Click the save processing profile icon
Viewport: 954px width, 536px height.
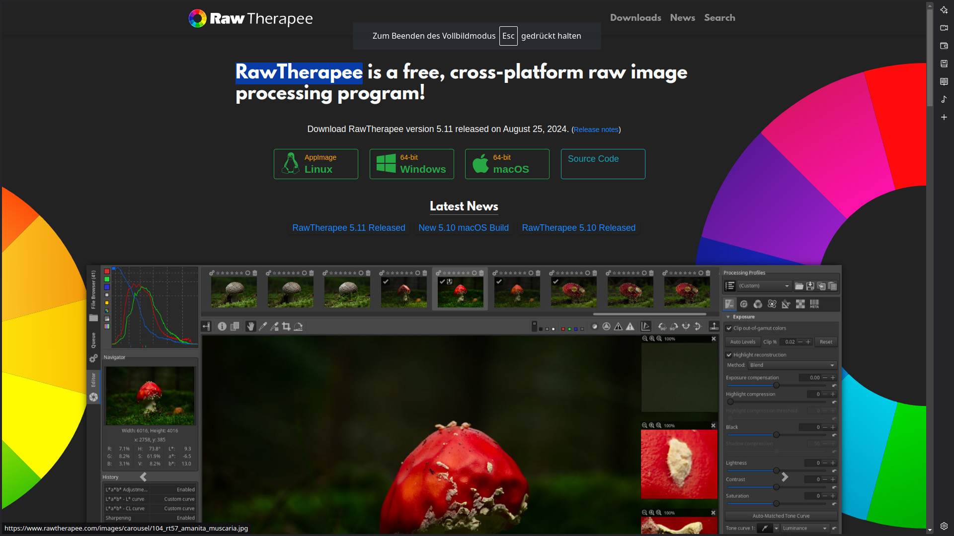tap(810, 286)
